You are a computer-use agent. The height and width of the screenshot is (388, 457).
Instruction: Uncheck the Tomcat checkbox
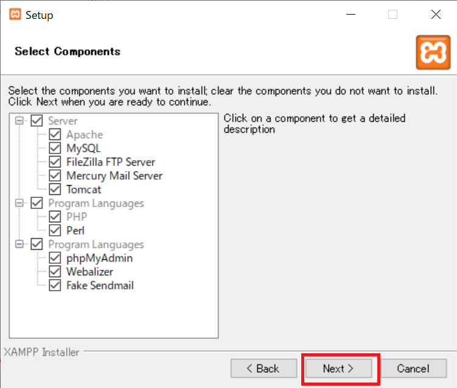click(55, 189)
